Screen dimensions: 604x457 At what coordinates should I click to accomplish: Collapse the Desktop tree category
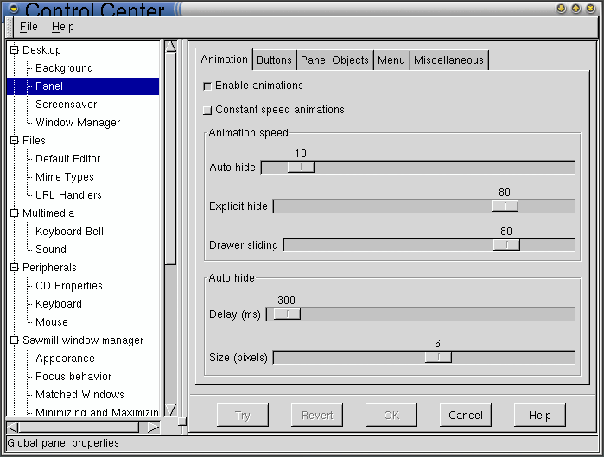coord(14,50)
